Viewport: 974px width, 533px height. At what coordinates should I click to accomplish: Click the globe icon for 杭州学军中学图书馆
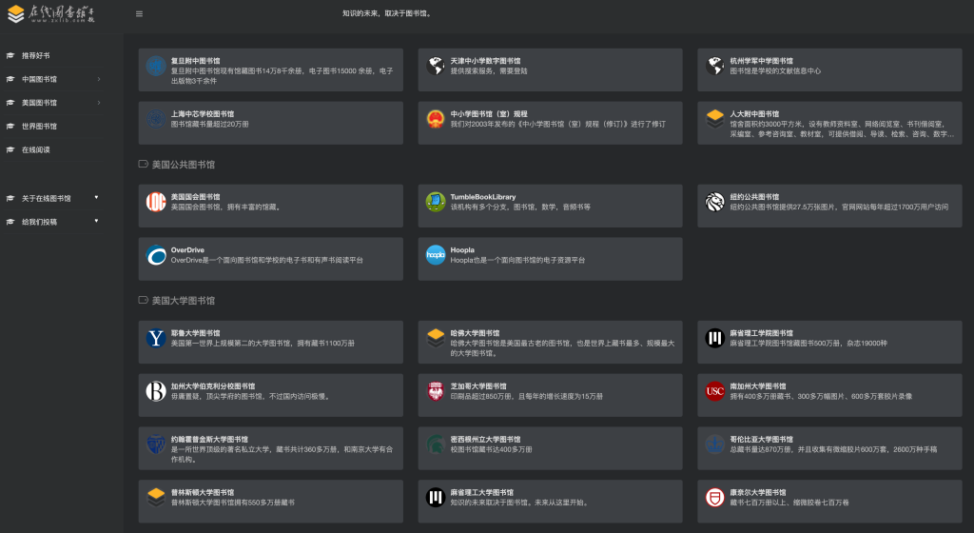[715, 66]
